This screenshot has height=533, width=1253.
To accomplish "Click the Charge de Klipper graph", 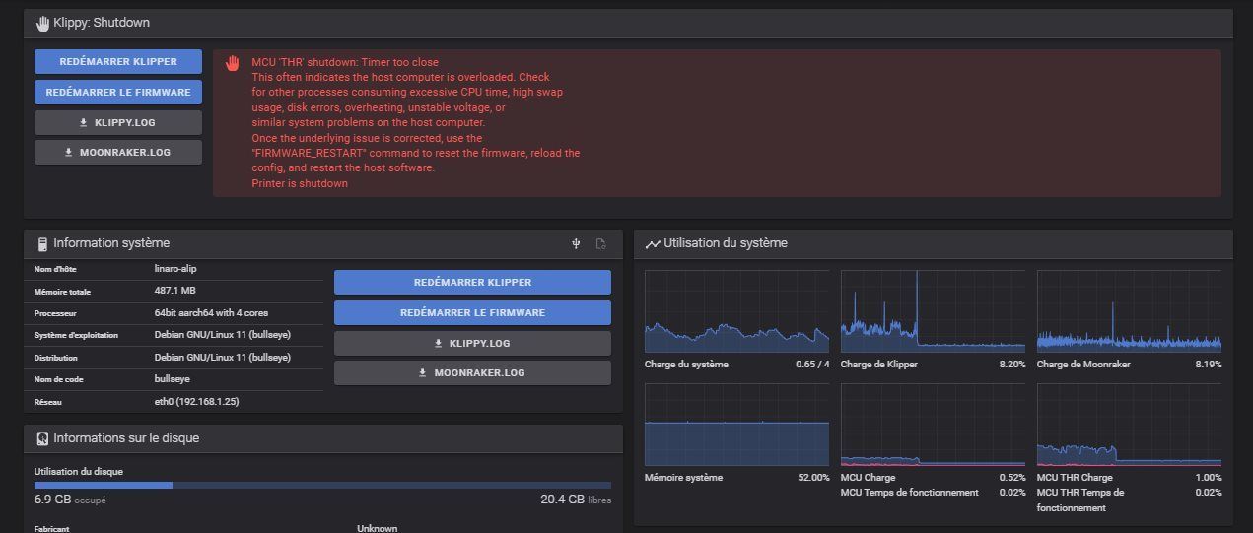I will (x=933, y=311).
